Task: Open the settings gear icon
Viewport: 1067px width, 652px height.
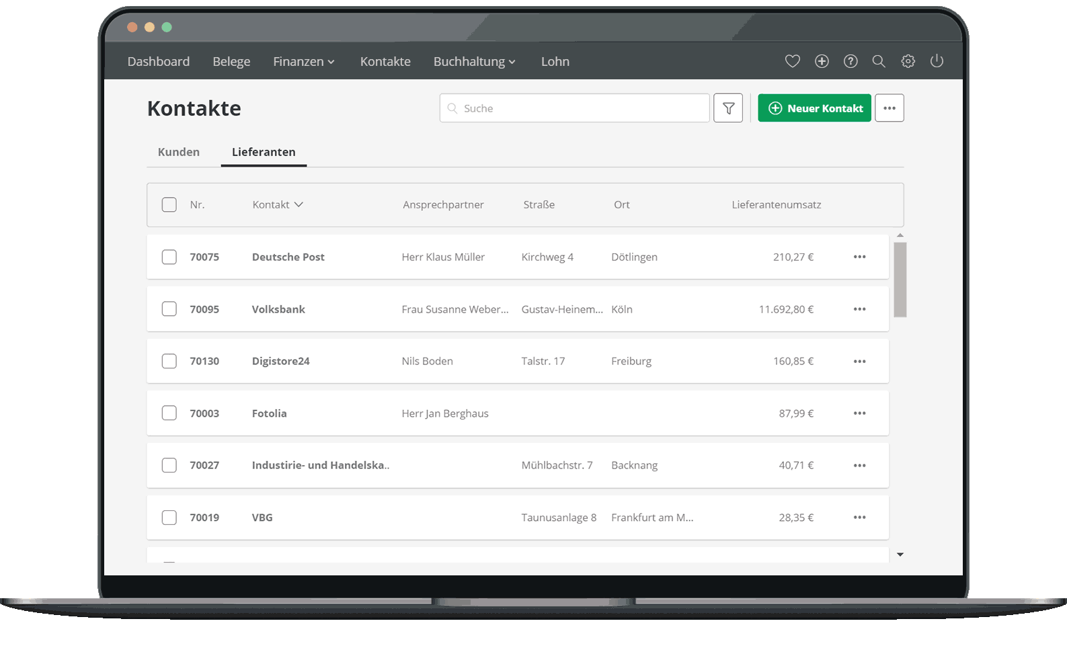Action: click(908, 61)
